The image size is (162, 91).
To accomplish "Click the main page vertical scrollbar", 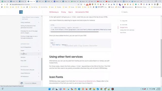I will pos(161,58).
